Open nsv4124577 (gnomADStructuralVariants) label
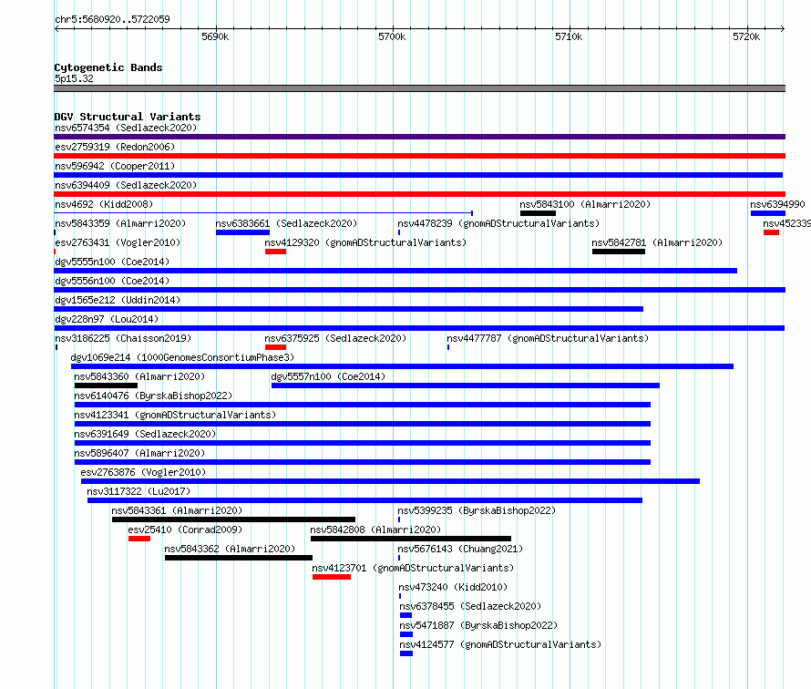The width and height of the screenshot is (811, 689). [x=500, y=644]
